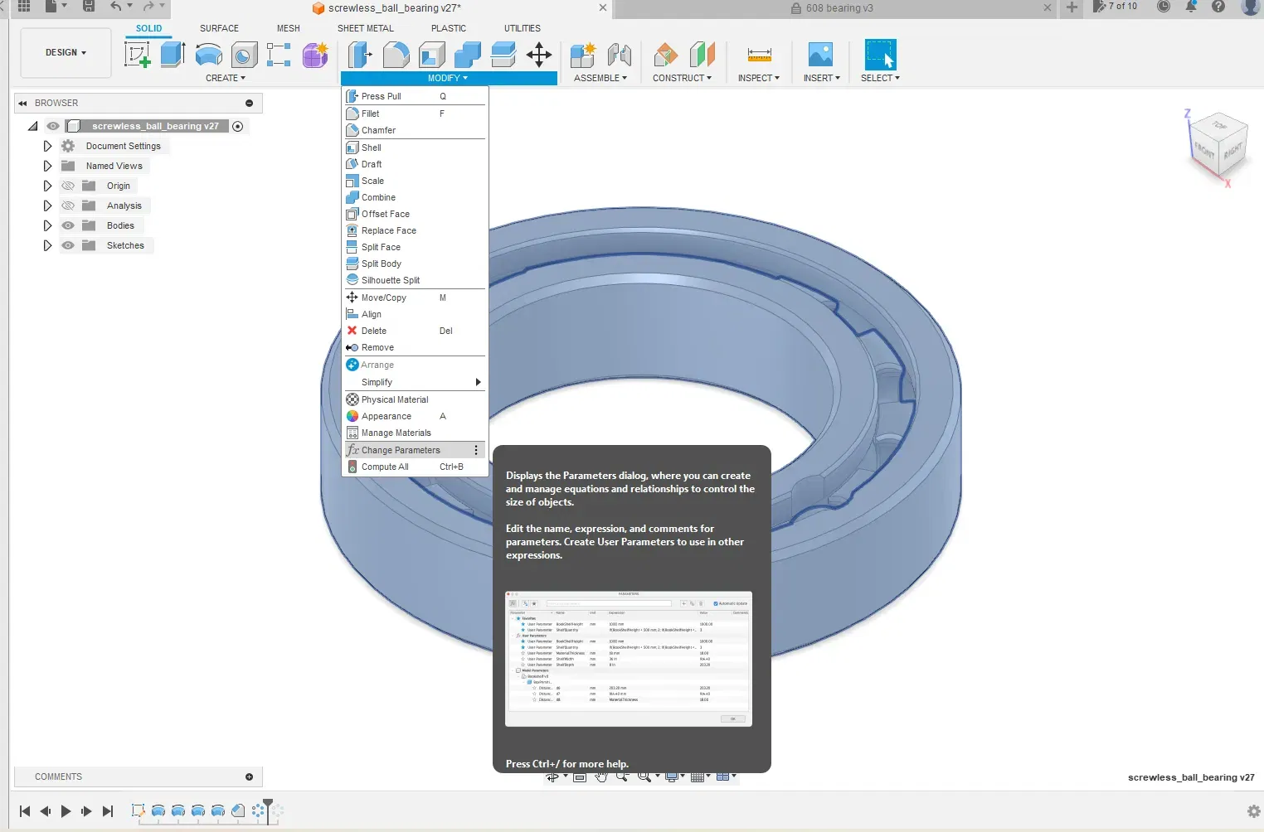Choose Change Parameters from Modify menu
The height and width of the screenshot is (832, 1264).
tap(401, 450)
